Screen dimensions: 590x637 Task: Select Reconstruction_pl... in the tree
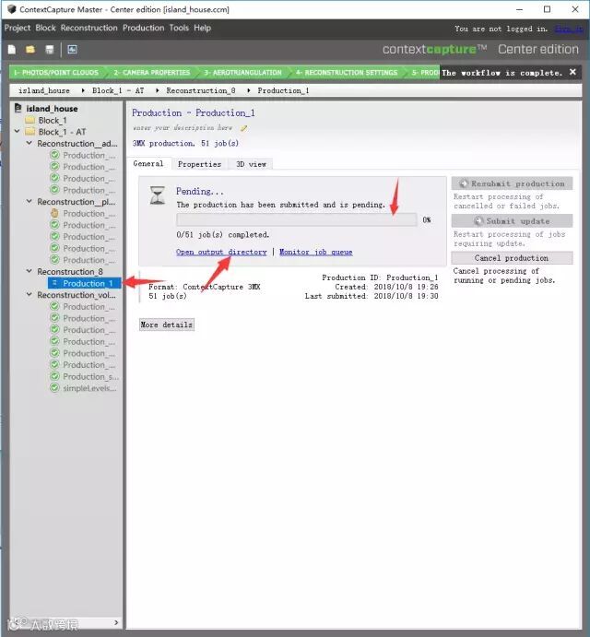click(77, 202)
